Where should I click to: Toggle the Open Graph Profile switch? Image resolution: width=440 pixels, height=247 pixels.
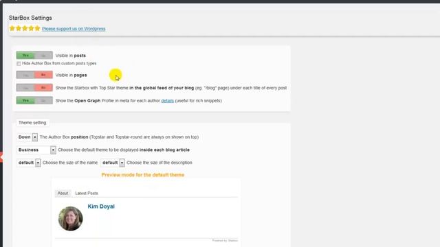click(x=34, y=101)
